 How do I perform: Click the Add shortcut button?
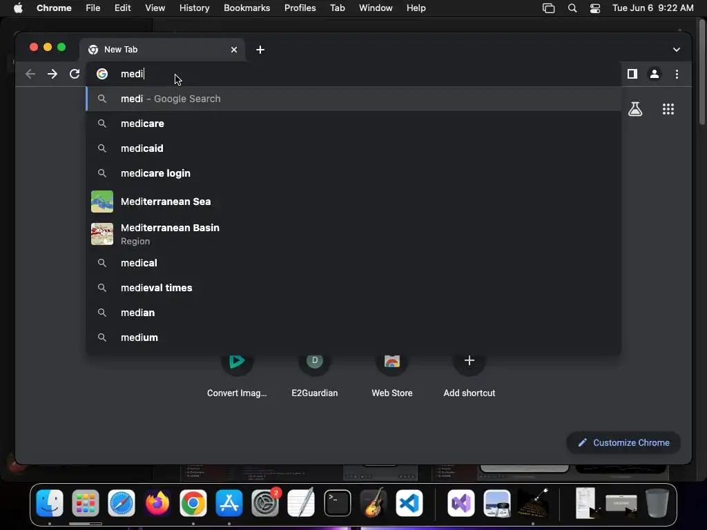tap(469, 375)
